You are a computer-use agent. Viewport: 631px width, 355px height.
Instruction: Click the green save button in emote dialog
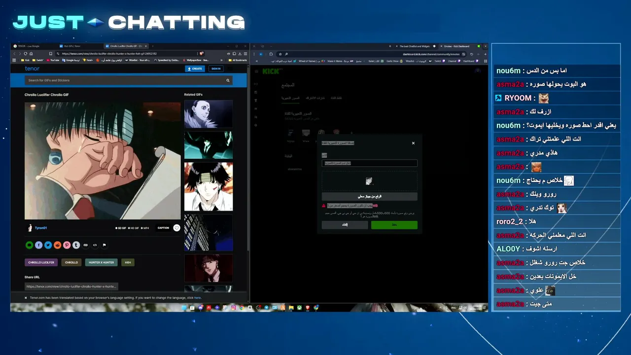(x=394, y=225)
